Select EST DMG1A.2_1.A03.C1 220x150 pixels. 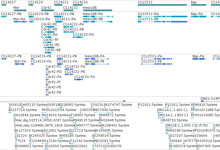coord(172,110)
